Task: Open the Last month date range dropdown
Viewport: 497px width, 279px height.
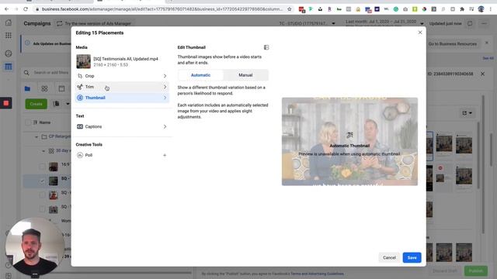Action: point(384,23)
